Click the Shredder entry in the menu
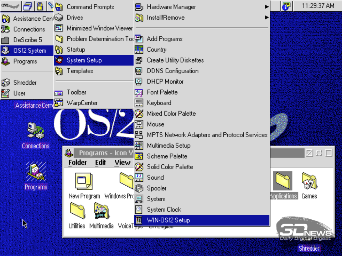 point(27,82)
